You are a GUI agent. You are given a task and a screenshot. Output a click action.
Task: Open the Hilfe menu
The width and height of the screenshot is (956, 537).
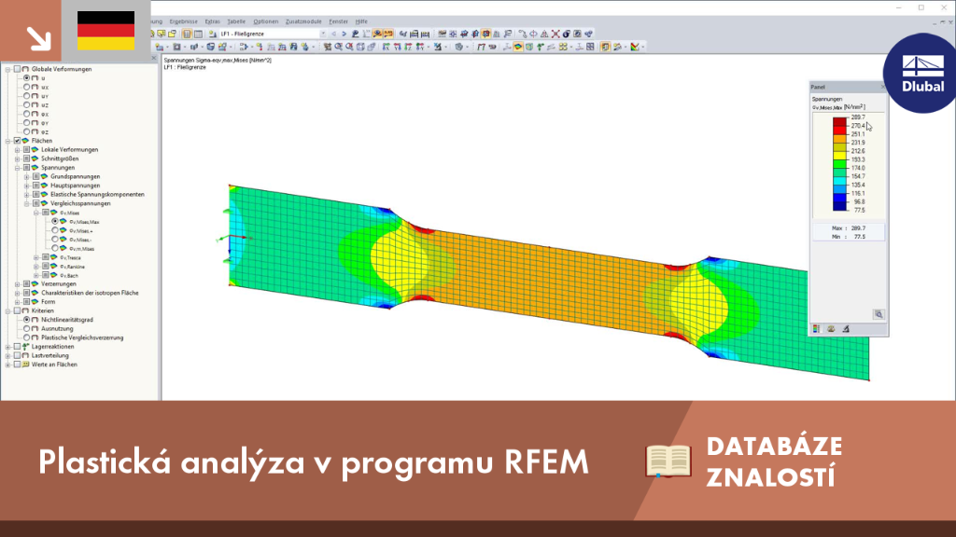click(361, 21)
